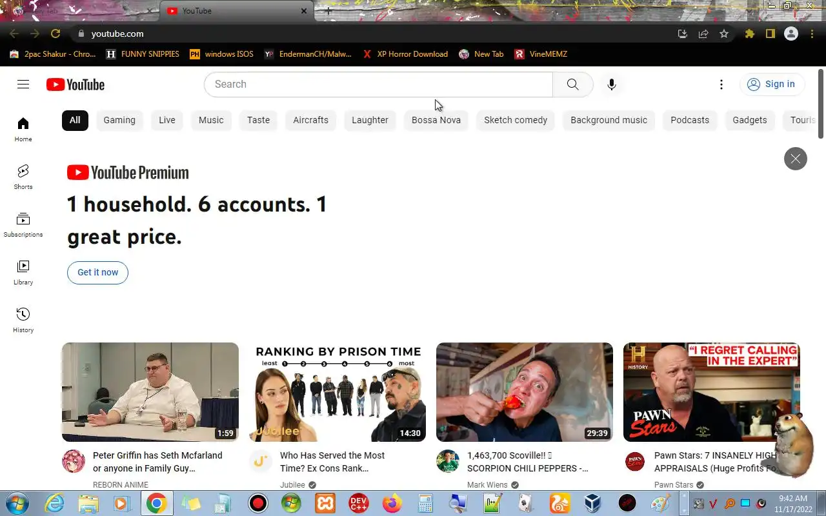826x516 pixels.
Task: Start voice search with the microphone
Action: click(612, 84)
